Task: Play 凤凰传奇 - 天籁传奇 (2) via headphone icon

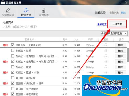Action: [x=106, y=45]
